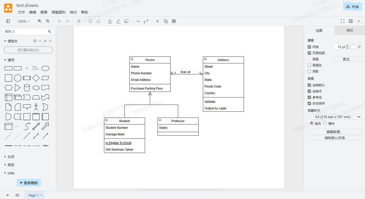Toggle the 连接点 checkbox
365x199 pixels.
tap(309, 91)
